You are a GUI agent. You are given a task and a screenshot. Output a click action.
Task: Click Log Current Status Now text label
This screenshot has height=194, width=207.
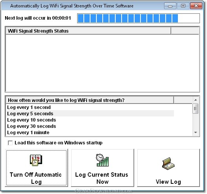click(x=102, y=178)
